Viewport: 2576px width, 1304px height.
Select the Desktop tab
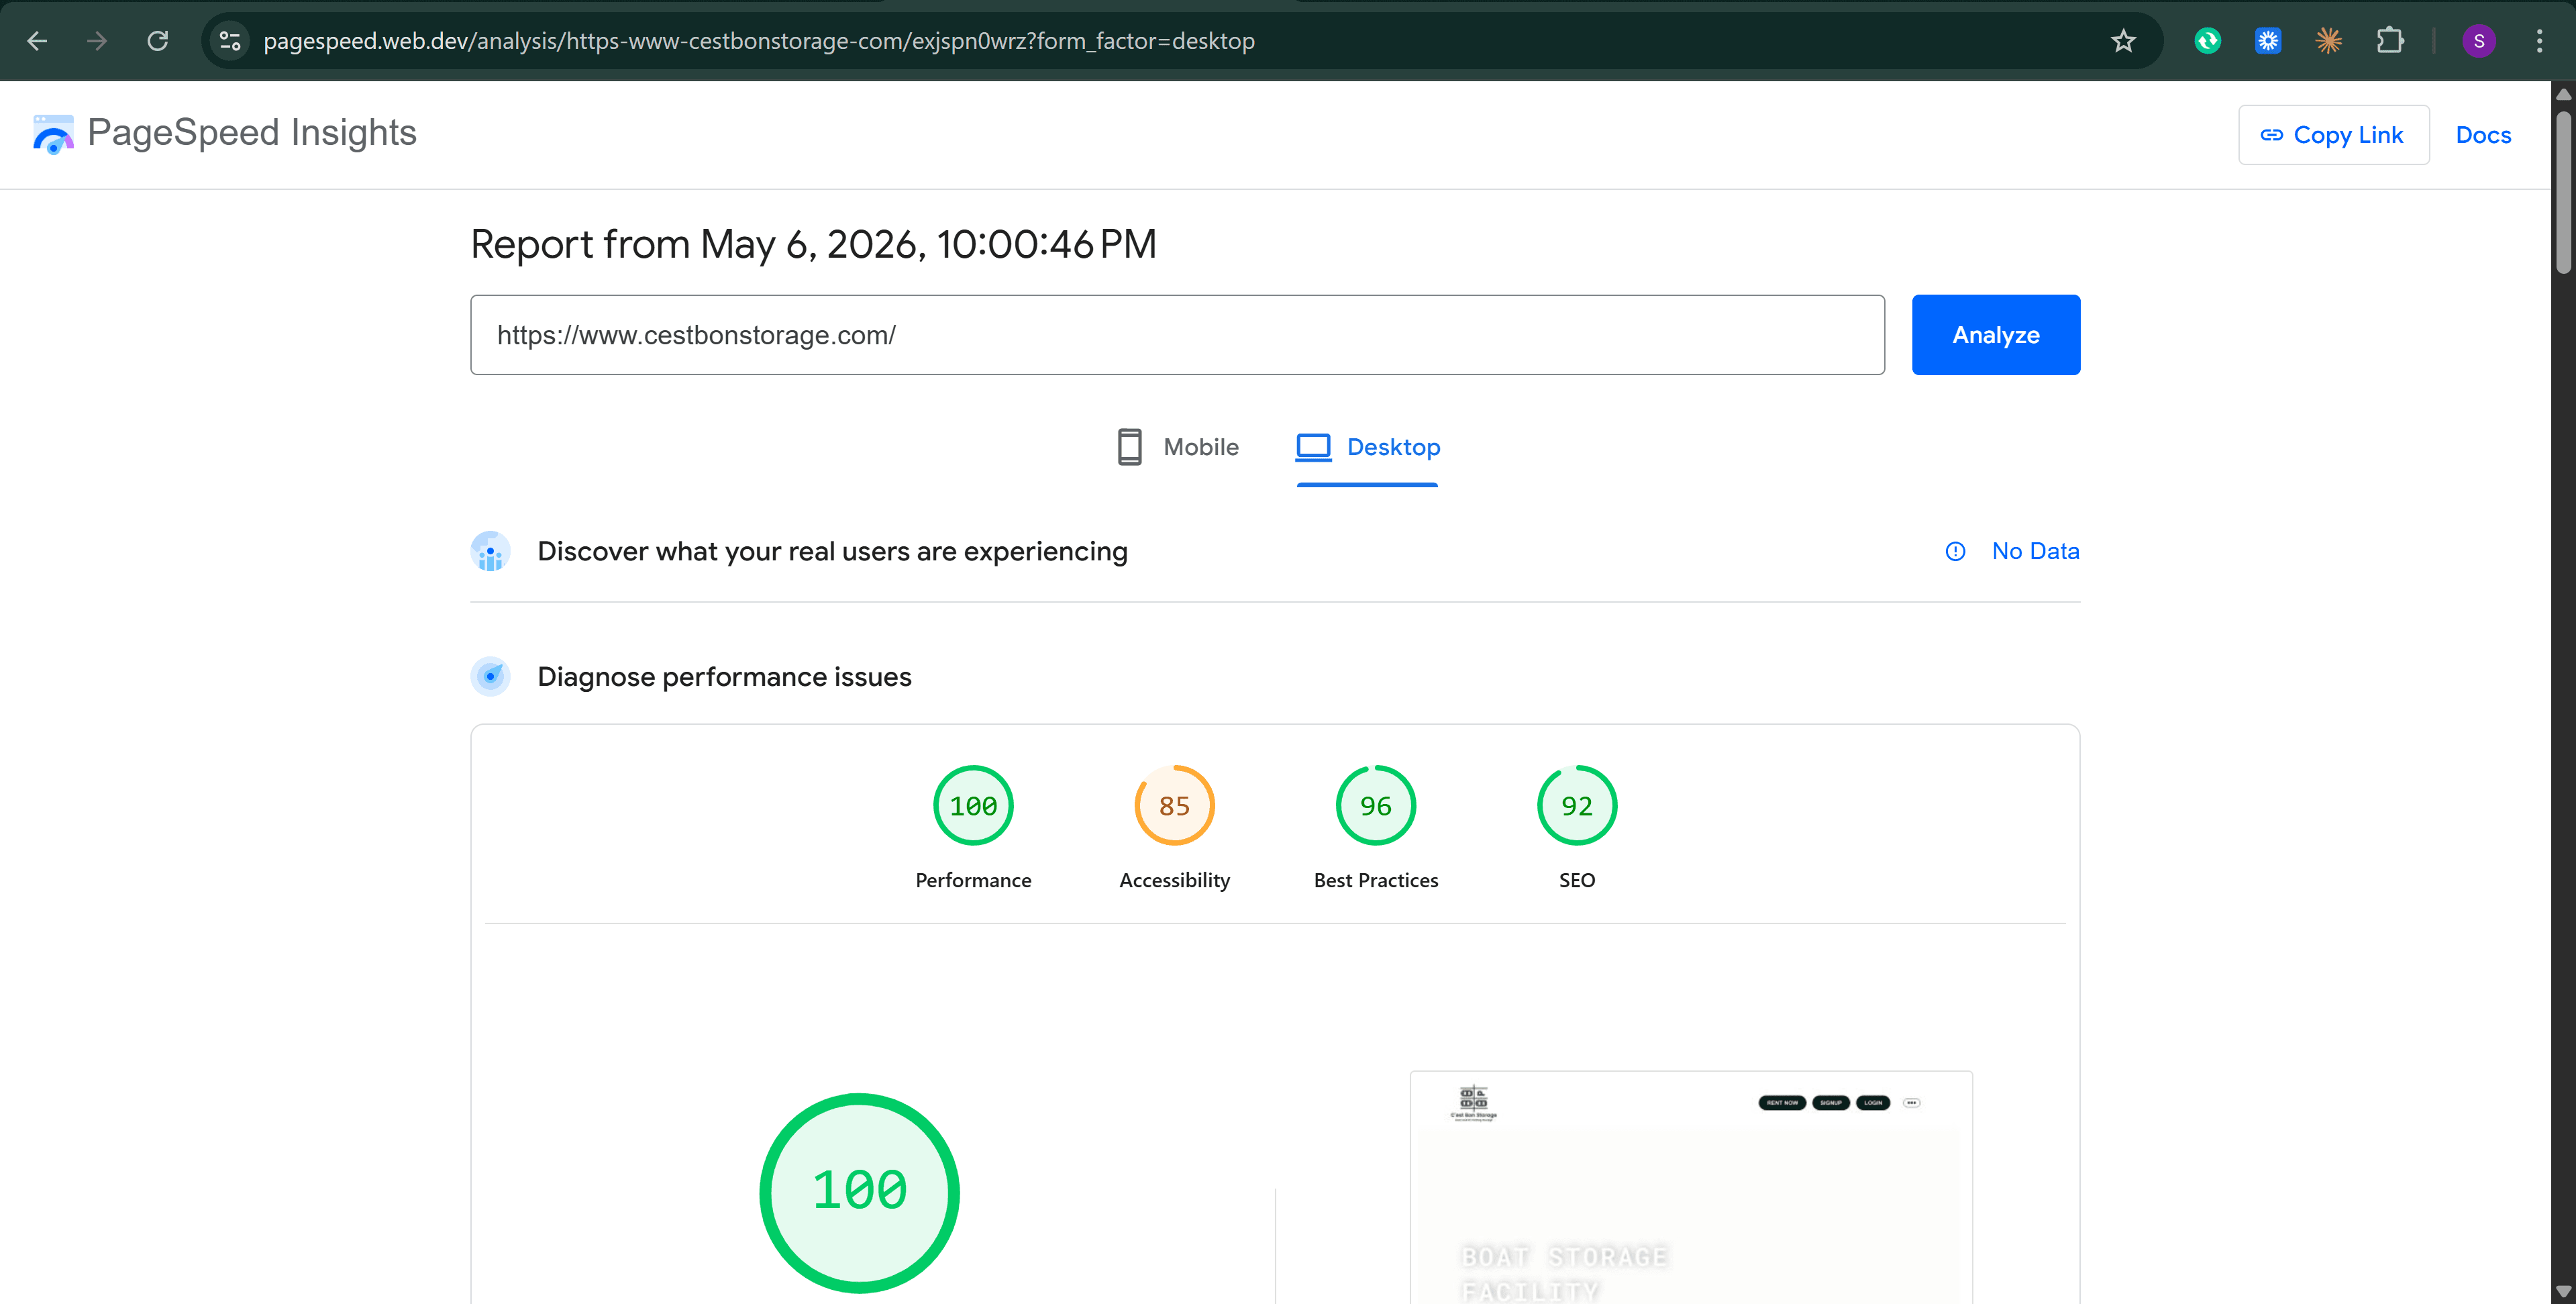tap(1367, 447)
